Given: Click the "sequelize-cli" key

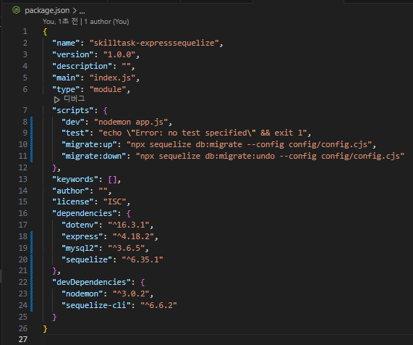Looking at the screenshot, I should [96, 305].
